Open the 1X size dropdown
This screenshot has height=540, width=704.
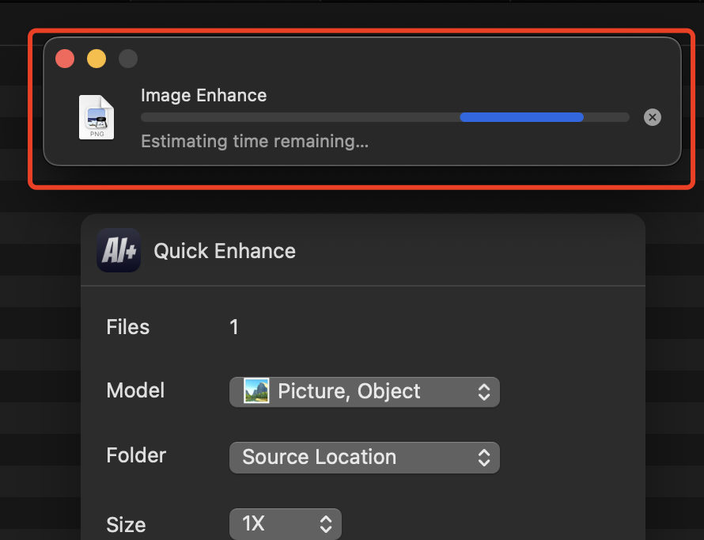click(x=285, y=524)
